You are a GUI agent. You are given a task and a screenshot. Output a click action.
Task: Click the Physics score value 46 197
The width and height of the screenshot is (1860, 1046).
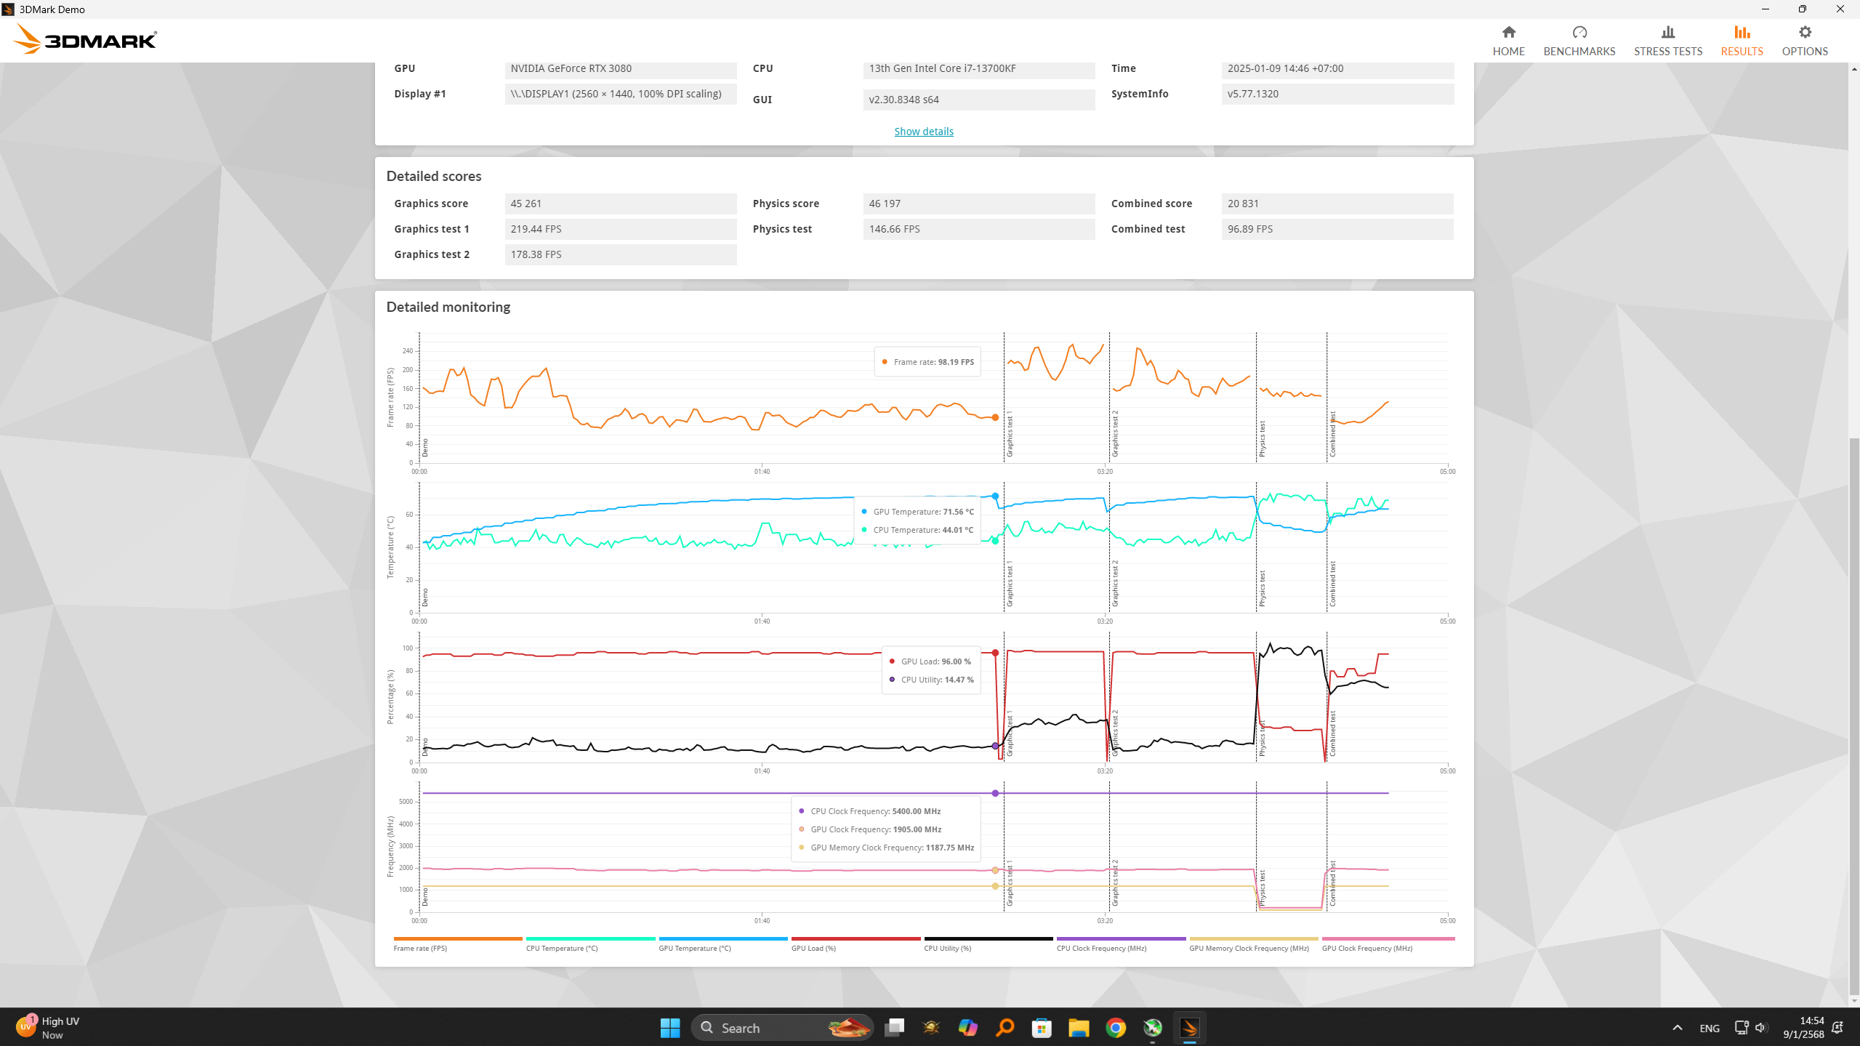pyautogui.click(x=978, y=204)
